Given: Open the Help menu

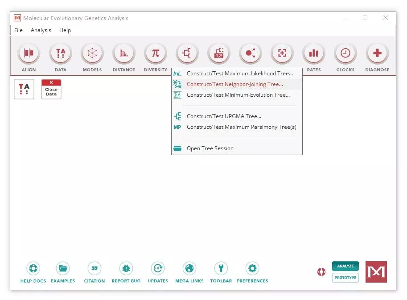Looking at the screenshot, I should pos(65,30).
